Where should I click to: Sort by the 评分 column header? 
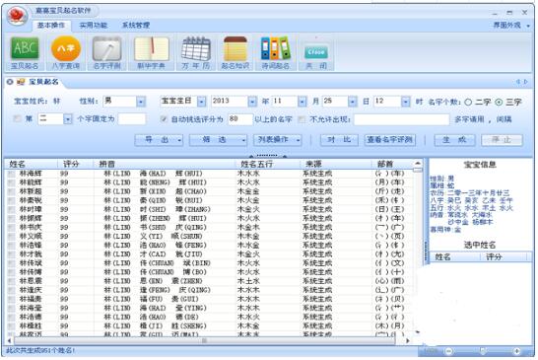click(75, 164)
